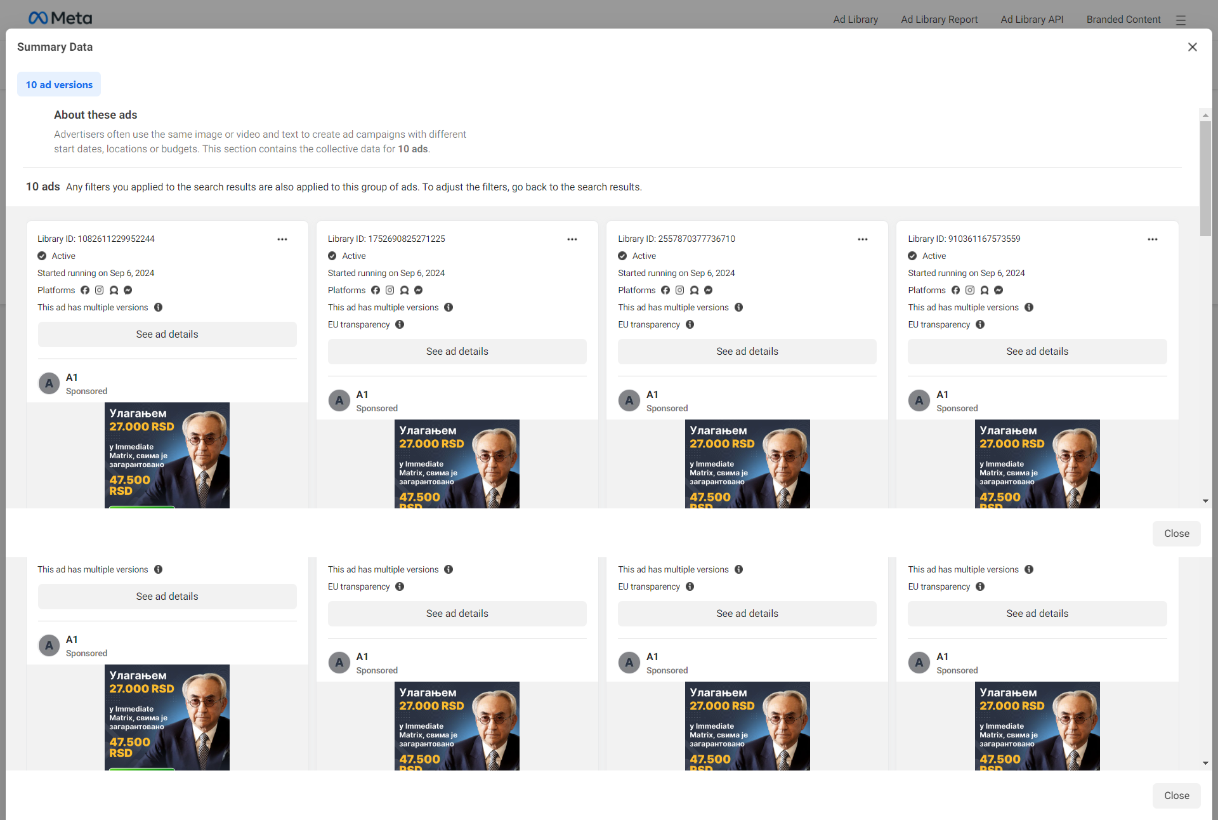Image resolution: width=1218 pixels, height=820 pixels.
Task: Open options menu for Library ID 2557870377736710
Action: [863, 239]
